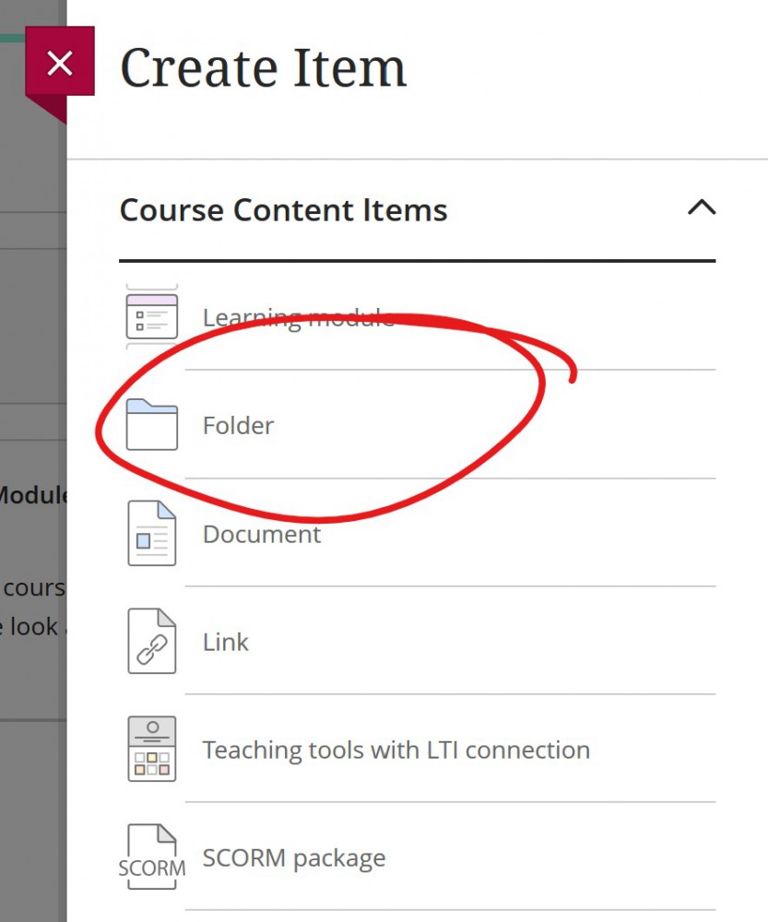Click the Create Item title
Image resolution: width=768 pixels, height=922 pixels.
(x=263, y=66)
